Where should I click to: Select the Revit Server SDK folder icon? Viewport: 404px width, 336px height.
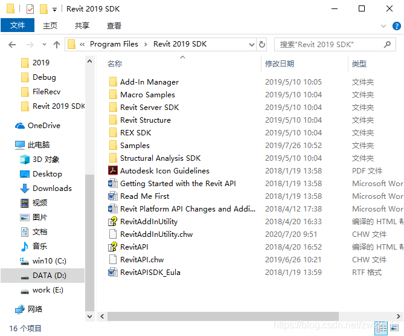click(x=113, y=108)
